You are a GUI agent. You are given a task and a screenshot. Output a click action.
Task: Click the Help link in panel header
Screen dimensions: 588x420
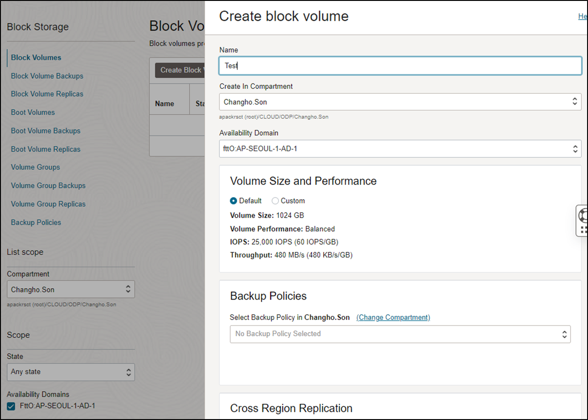582,16
